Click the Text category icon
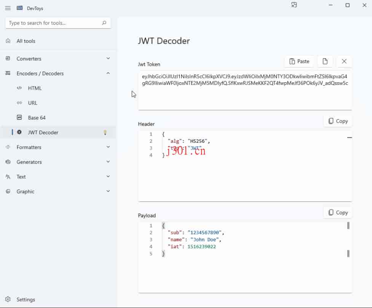This screenshot has width=372, height=308. [8, 177]
